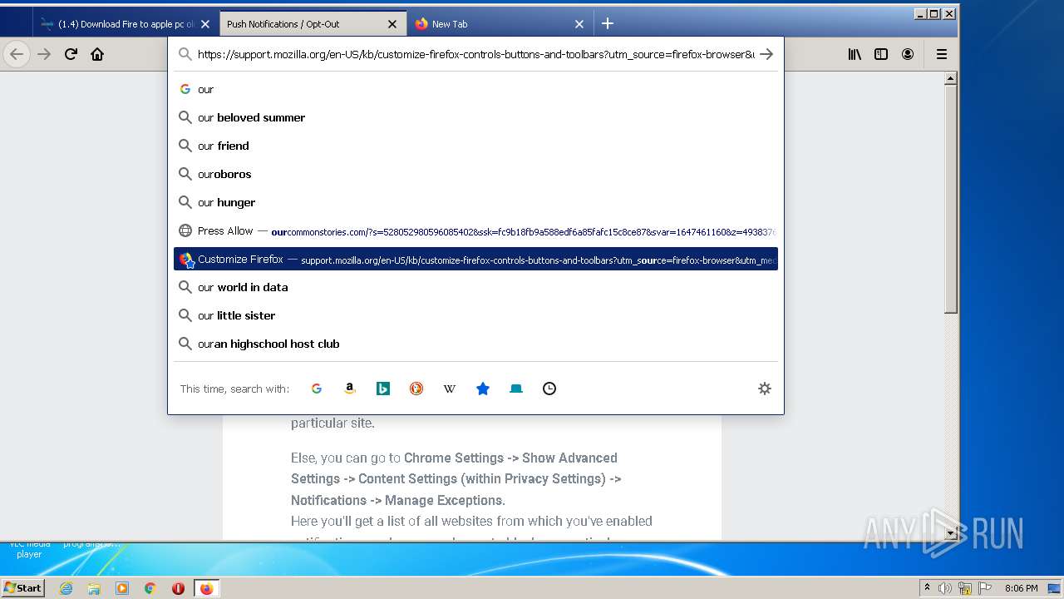The height and width of the screenshot is (599, 1064).
Task: Open search settings gear icon
Action: tap(765, 389)
